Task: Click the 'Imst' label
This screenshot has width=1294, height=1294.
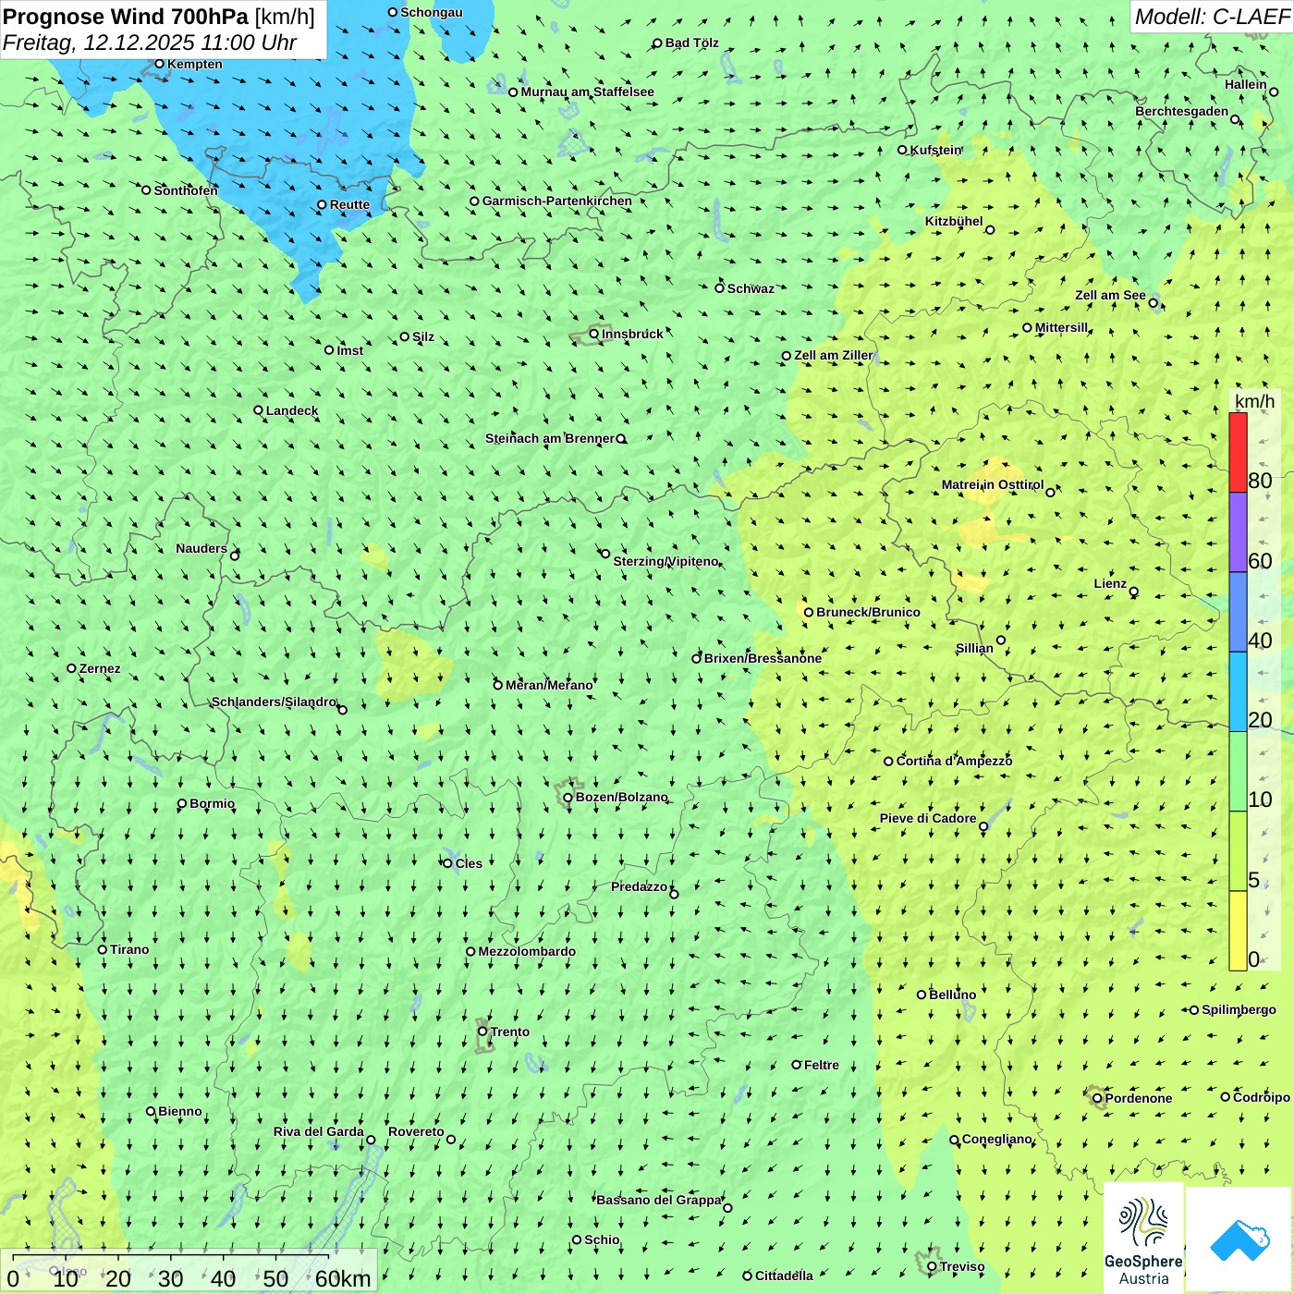Action: (x=350, y=350)
